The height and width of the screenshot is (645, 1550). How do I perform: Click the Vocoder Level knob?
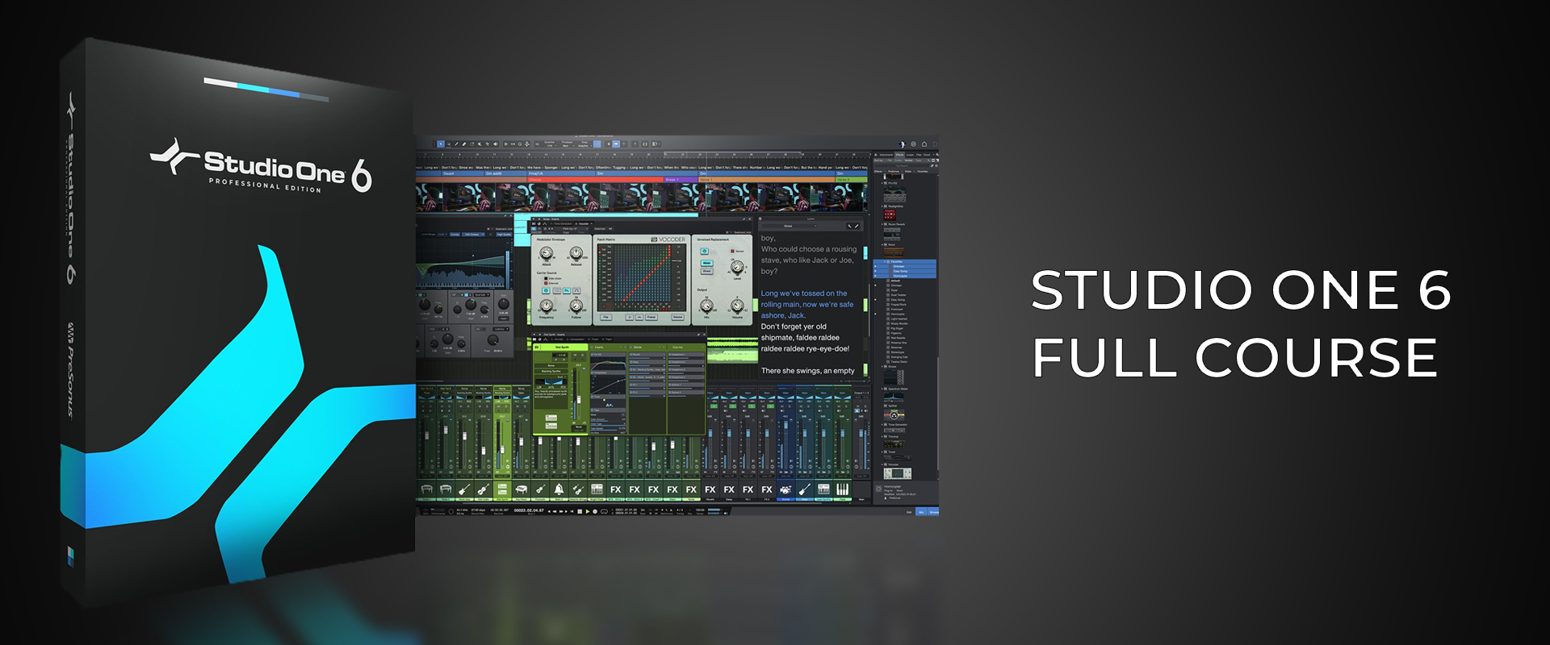tap(737, 268)
